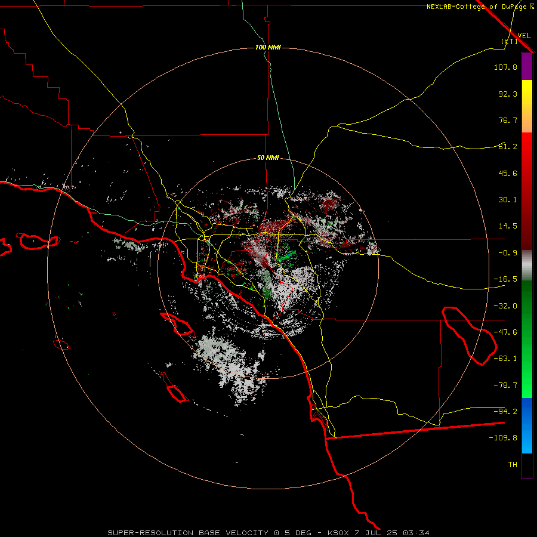Click the 61.2 velocity scale value
The width and height of the screenshot is (537, 537).
coord(508,147)
